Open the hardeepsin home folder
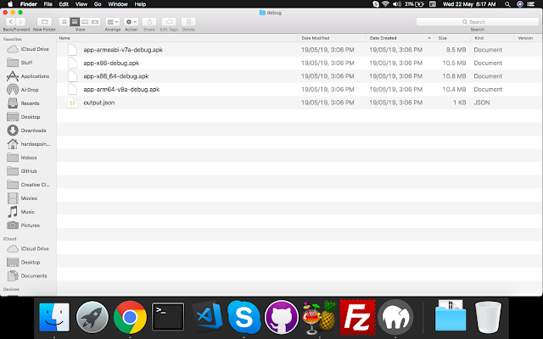 coord(28,144)
